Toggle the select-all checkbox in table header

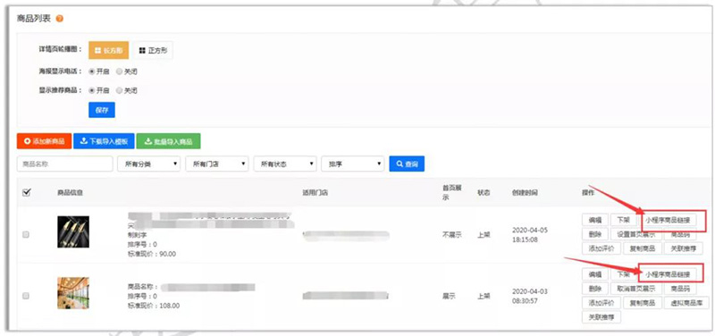pyautogui.click(x=26, y=192)
